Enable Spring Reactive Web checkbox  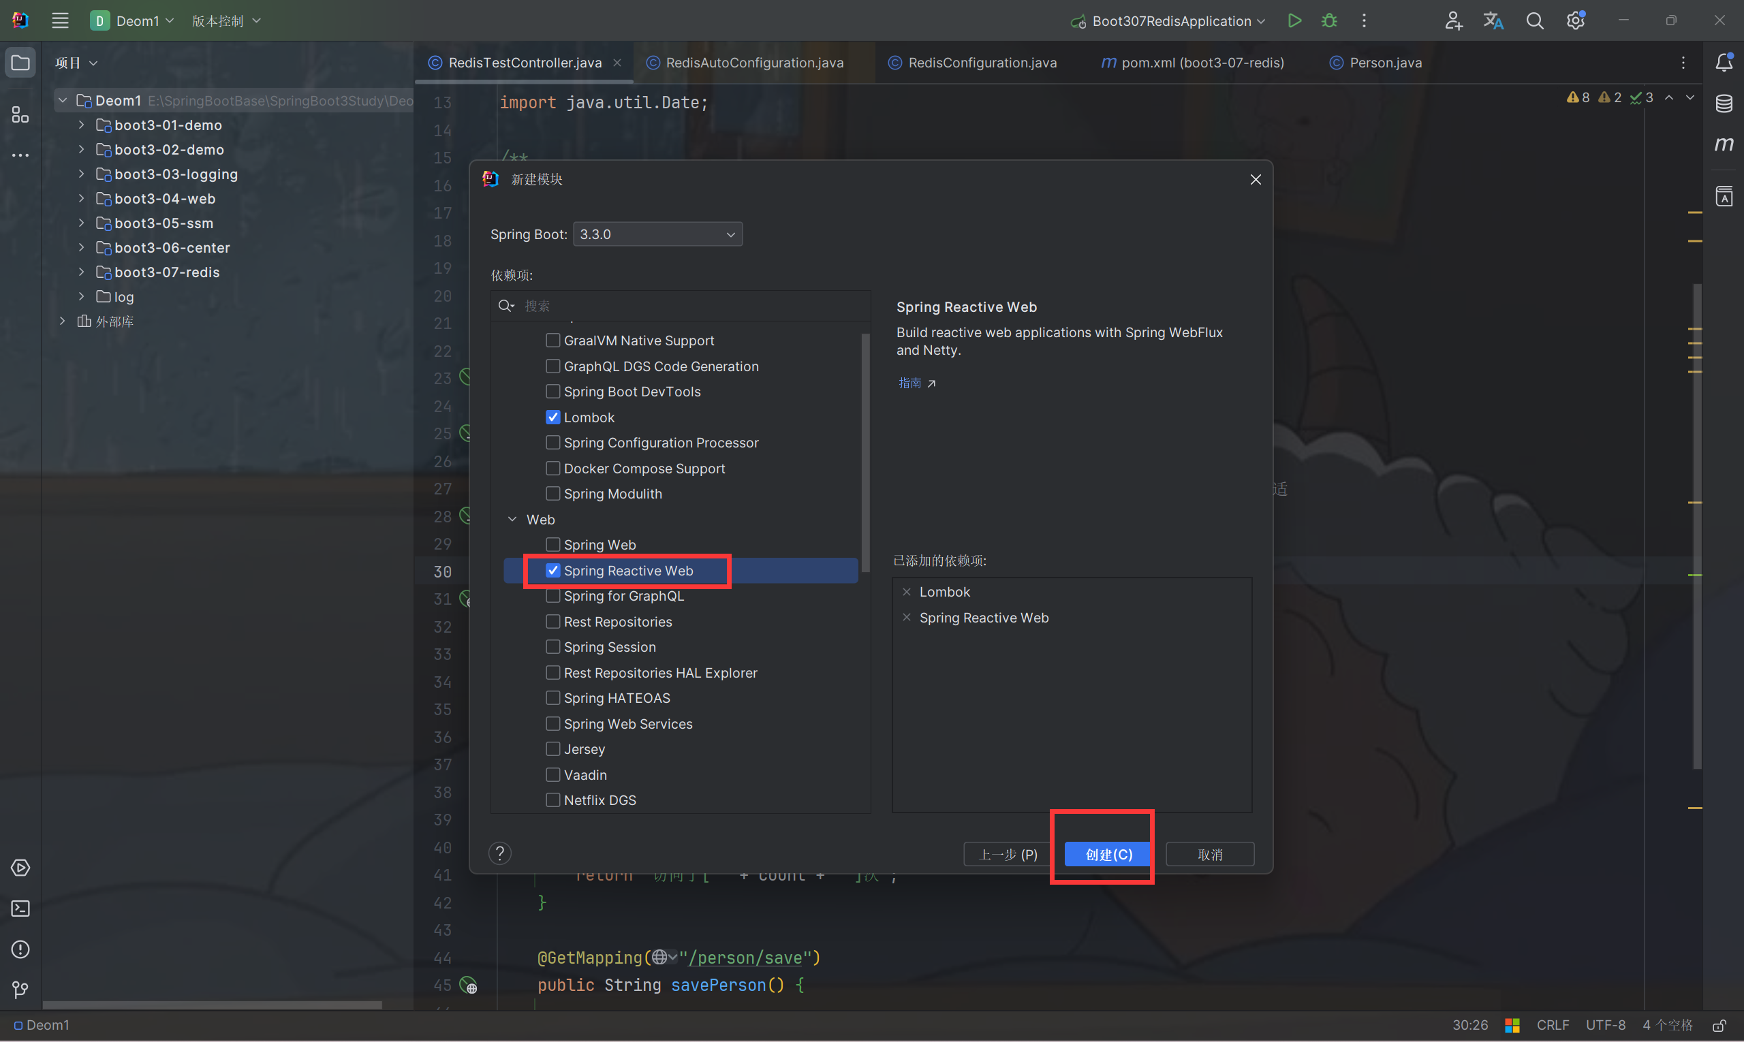(552, 569)
